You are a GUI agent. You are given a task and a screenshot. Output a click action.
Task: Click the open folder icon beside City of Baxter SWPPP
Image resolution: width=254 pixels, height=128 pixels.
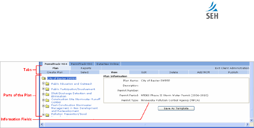coord(43,78)
